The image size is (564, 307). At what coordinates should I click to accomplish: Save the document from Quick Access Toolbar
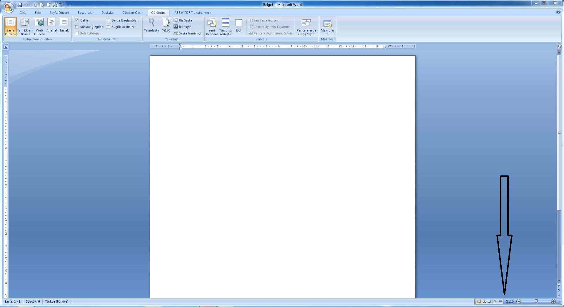20,5
